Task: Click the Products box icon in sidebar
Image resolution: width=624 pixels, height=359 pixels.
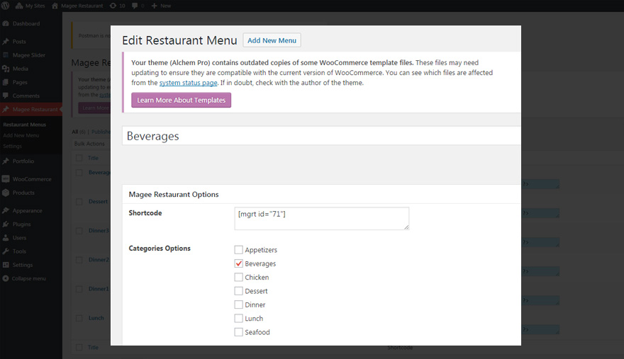Action: pyautogui.click(x=6, y=193)
